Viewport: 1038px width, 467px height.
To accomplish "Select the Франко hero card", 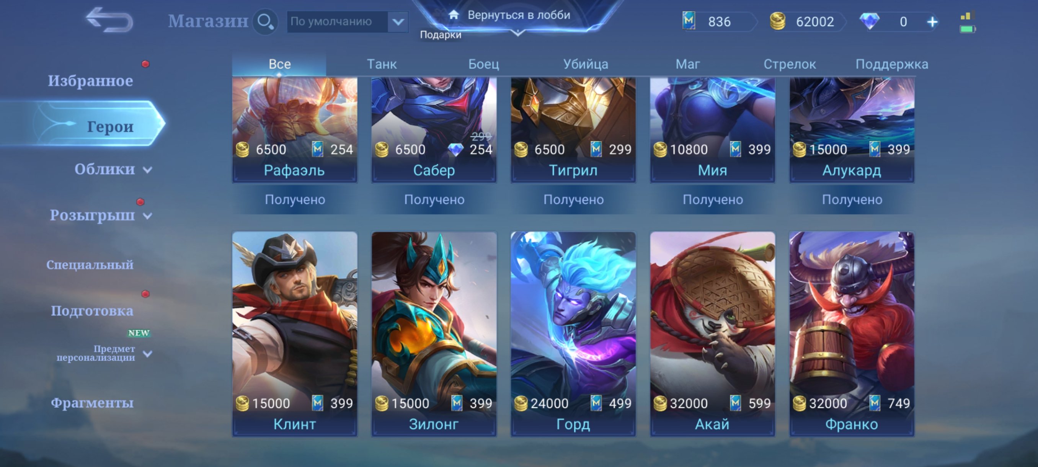I will click(852, 334).
